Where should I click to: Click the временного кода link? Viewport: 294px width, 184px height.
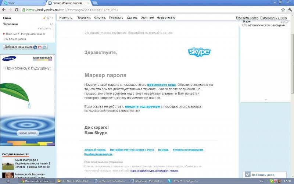point(161,85)
